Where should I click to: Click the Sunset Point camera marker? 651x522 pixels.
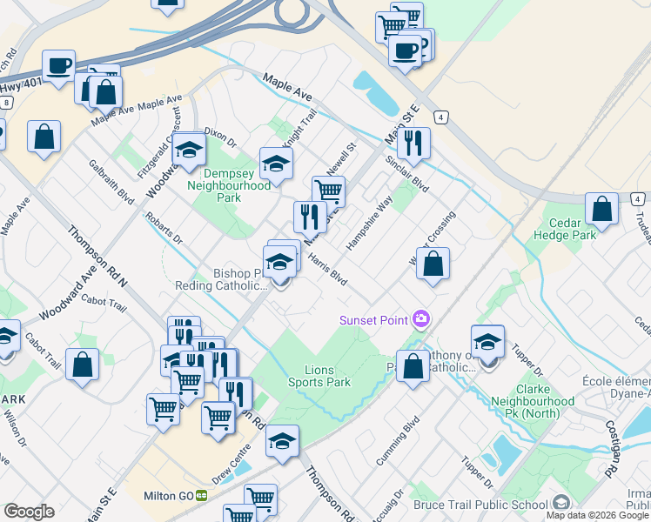click(421, 320)
